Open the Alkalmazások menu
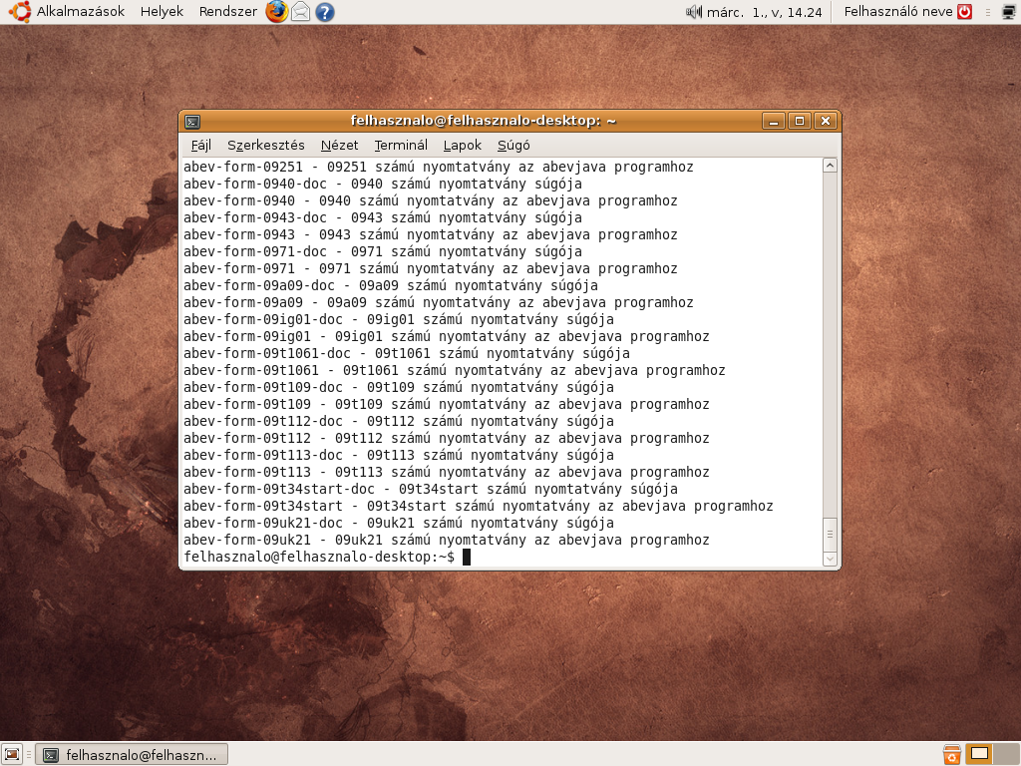 (x=80, y=12)
